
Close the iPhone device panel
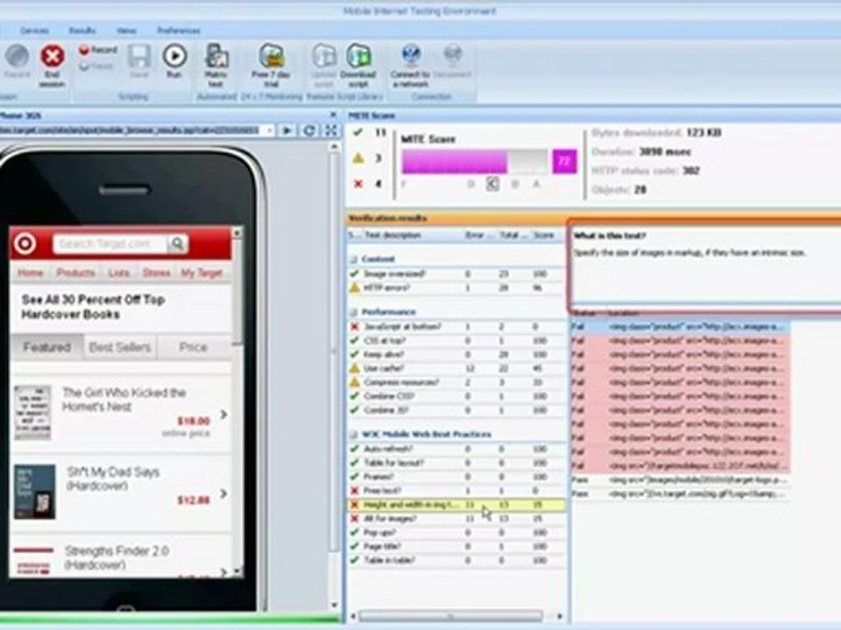[333, 115]
